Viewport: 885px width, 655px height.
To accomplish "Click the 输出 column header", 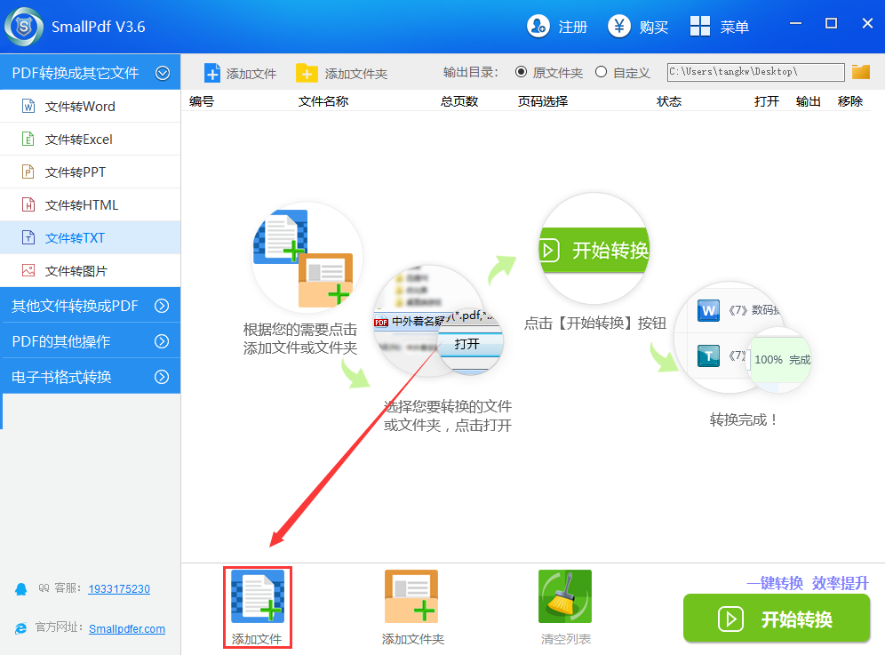I will point(809,101).
